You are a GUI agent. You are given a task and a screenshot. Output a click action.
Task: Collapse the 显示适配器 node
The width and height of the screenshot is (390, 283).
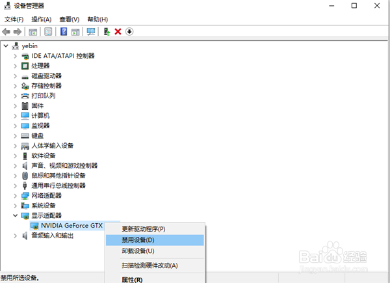16,215
